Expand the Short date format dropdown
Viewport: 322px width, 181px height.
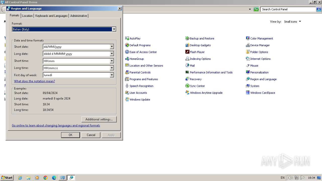[112, 47]
